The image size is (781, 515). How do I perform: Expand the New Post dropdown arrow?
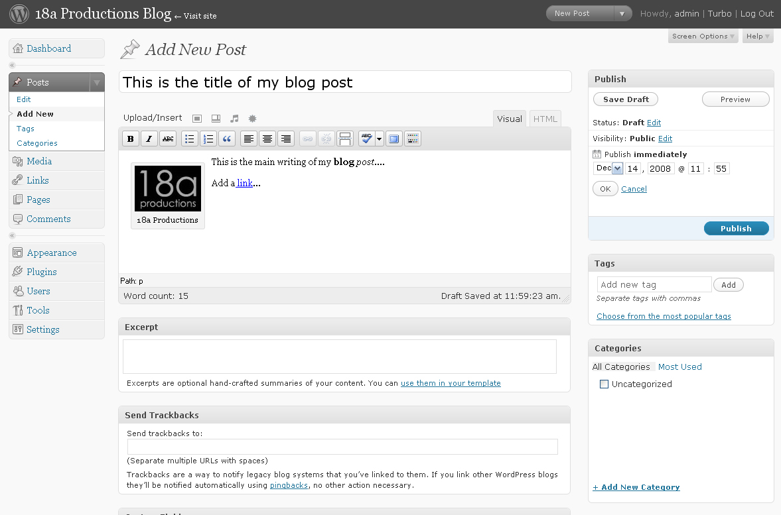[622, 13]
